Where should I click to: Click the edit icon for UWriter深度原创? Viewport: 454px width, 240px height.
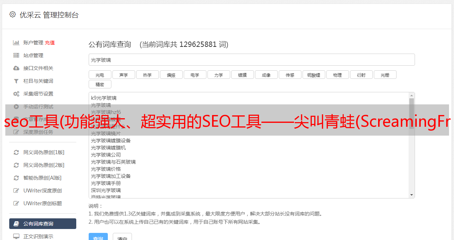click(x=16, y=191)
